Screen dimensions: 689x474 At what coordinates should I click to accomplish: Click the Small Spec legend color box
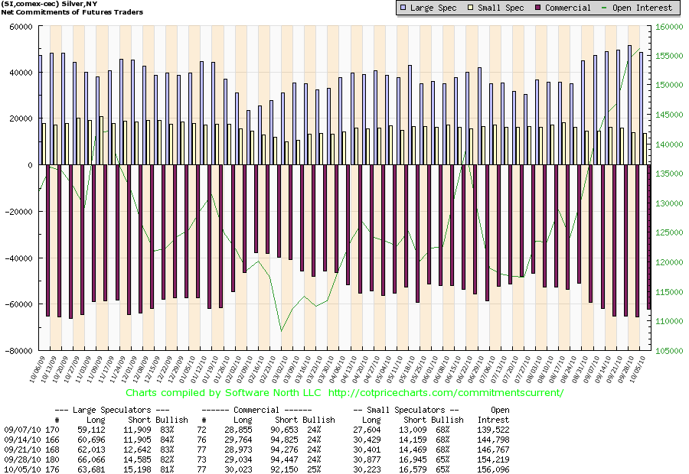pyautogui.click(x=471, y=8)
